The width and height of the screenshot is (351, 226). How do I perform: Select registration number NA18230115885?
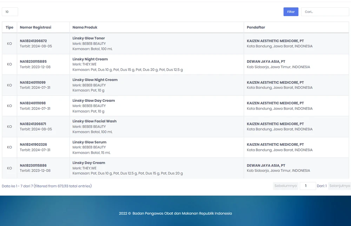[x=33, y=61]
